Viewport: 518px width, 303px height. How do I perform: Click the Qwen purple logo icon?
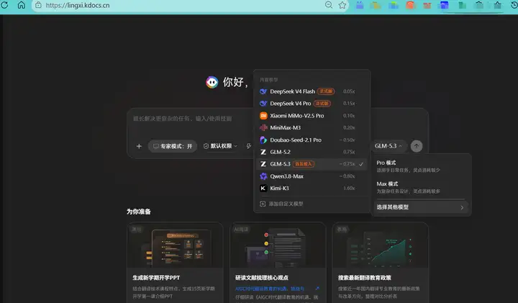[263, 176]
